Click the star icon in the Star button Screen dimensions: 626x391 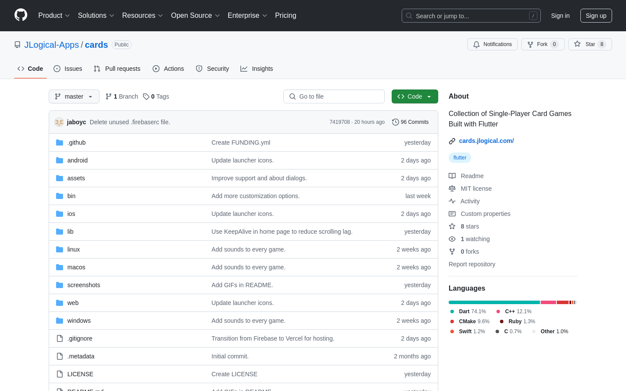tap(577, 44)
